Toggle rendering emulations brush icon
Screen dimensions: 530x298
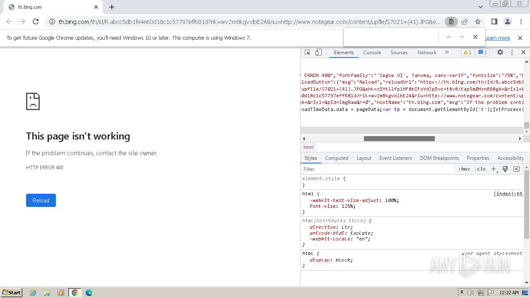505,169
